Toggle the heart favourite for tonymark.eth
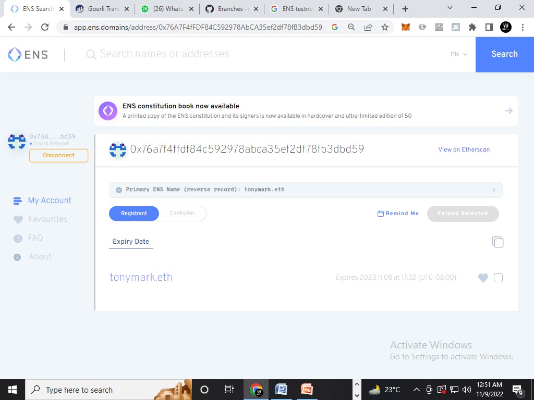534x400 pixels. pos(483,278)
